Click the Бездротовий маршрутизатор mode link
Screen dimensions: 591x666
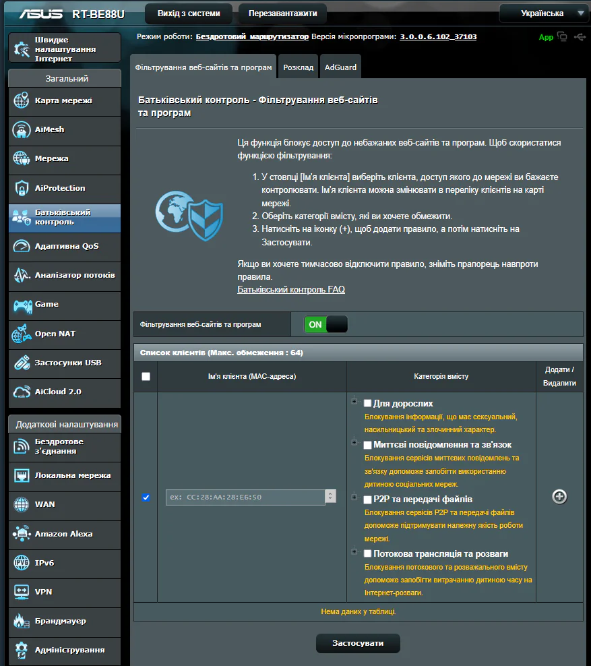tap(252, 37)
